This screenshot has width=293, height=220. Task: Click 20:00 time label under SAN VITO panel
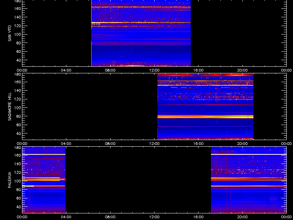[x=242, y=70]
